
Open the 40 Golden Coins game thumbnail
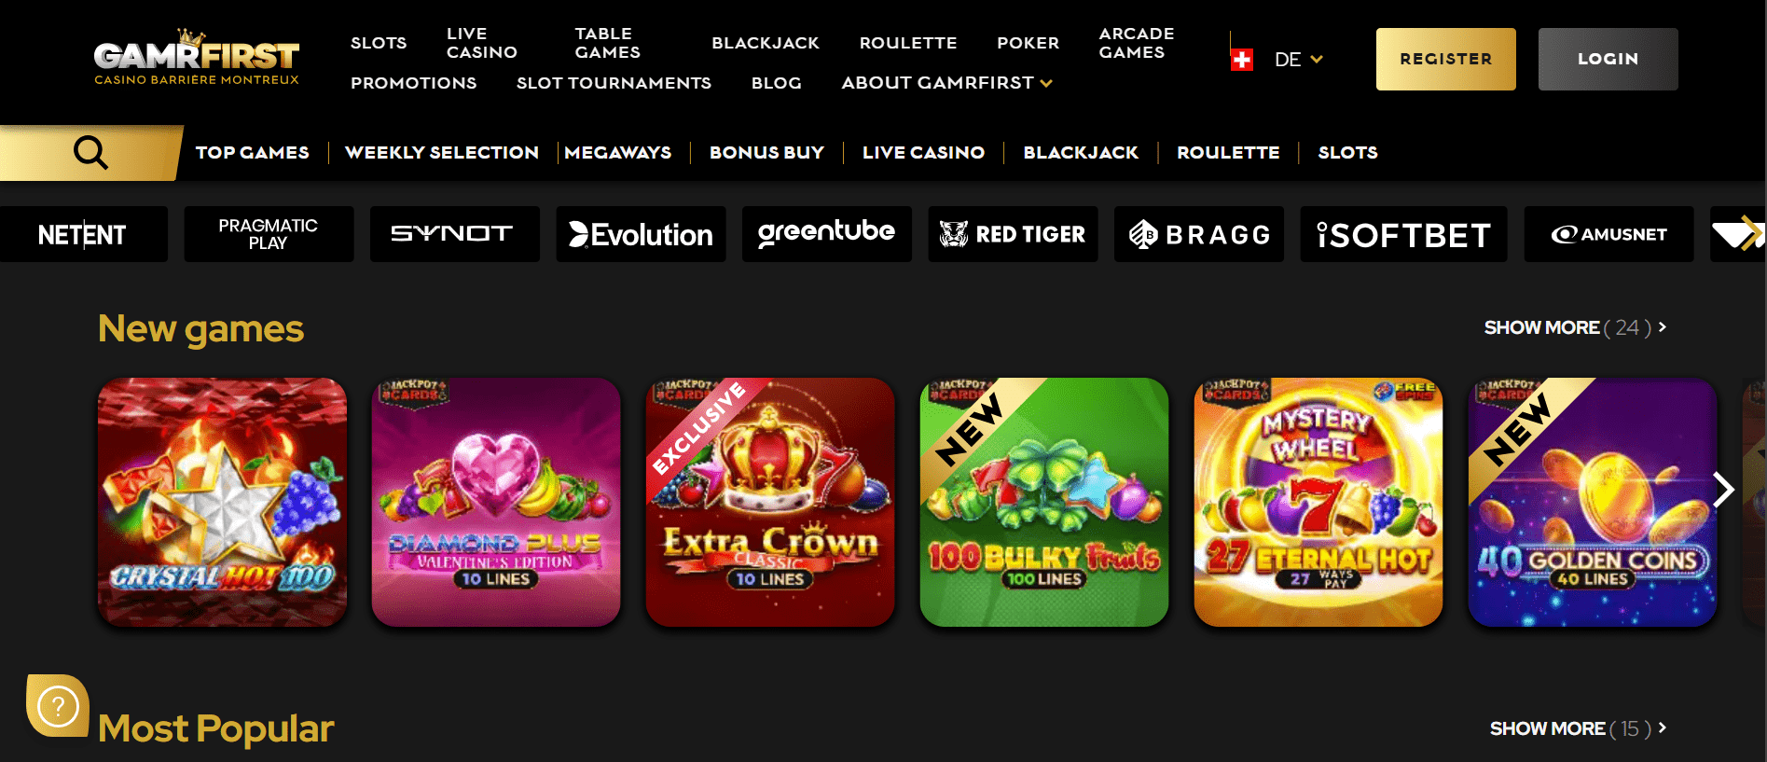pyautogui.click(x=1593, y=502)
